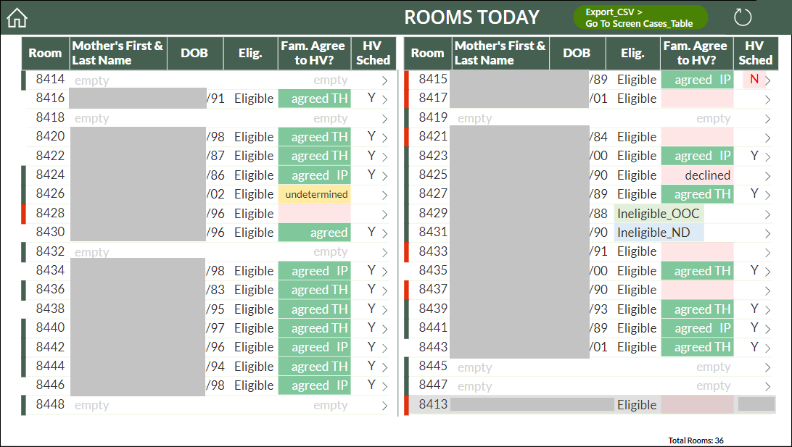Viewport: 792px width, 447px height.
Task: Open room 8446 details chevron
Action: coord(385,386)
